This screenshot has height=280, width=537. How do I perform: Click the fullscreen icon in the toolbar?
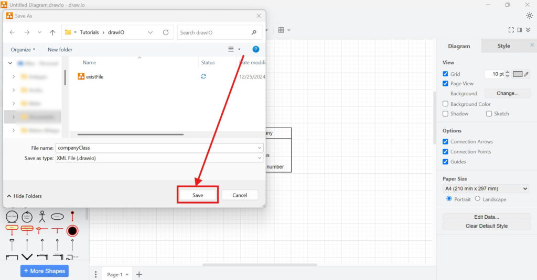511,30
